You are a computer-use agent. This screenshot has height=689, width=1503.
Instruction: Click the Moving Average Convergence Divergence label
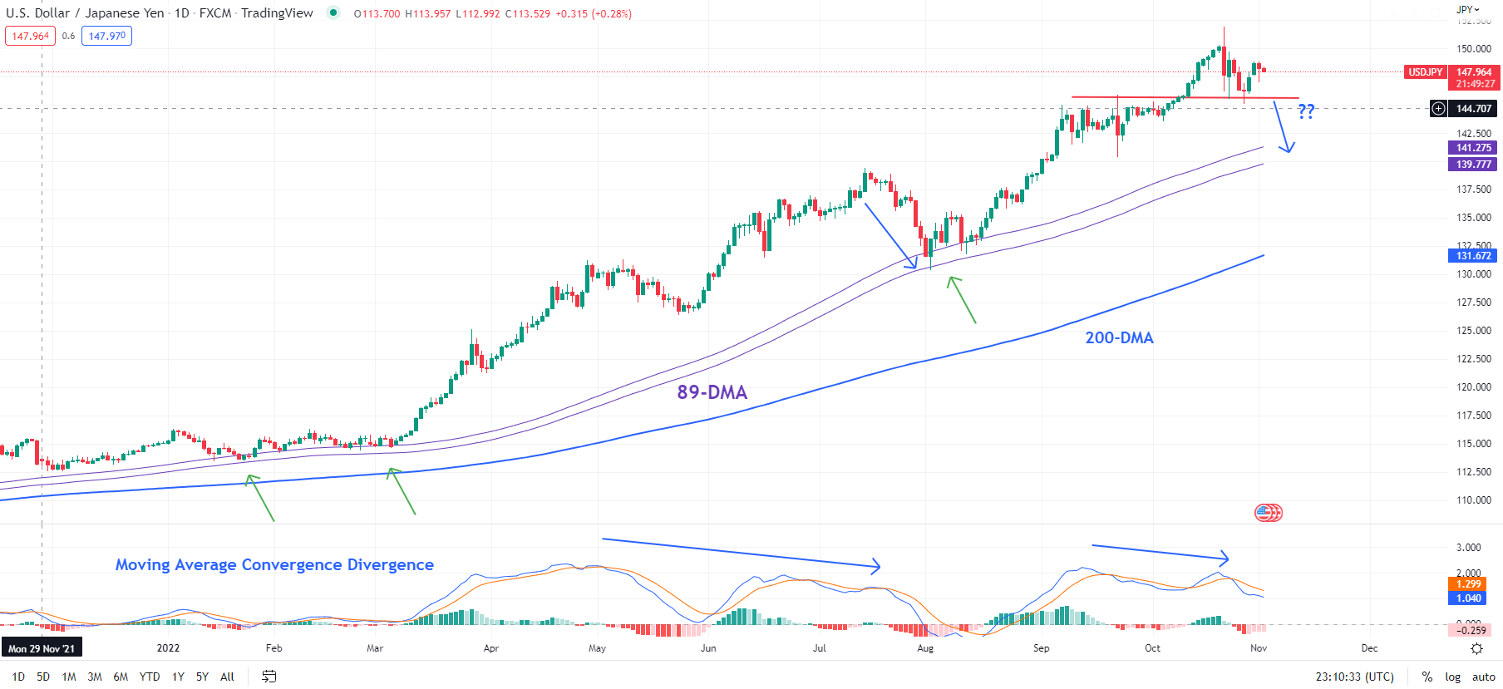pos(274,564)
